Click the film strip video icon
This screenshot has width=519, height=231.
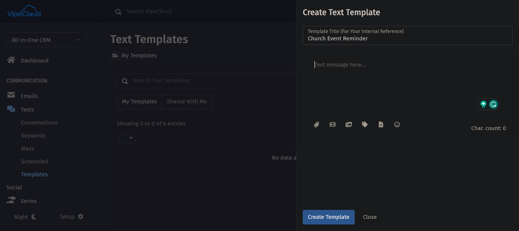point(332,125)
